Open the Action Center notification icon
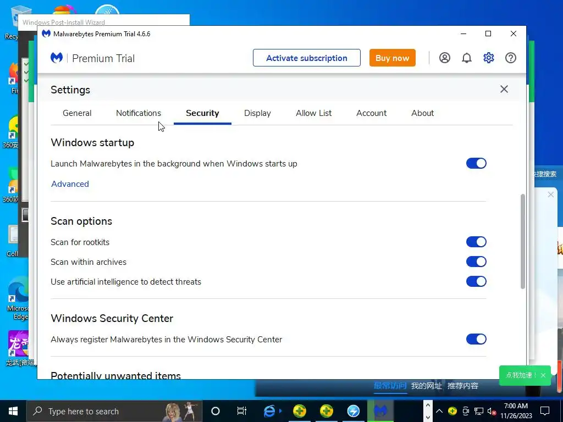The height and width of the screenshot is (422, 563). 545,411
